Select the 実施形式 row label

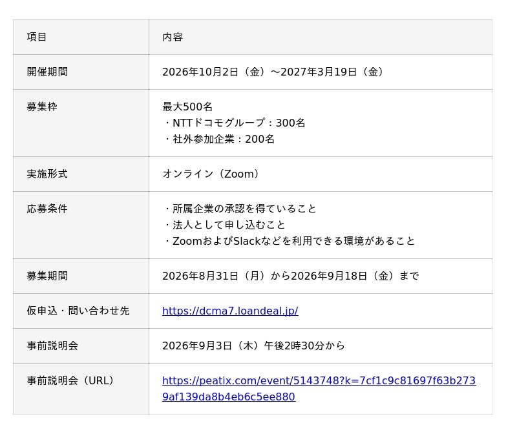(47, 174)
